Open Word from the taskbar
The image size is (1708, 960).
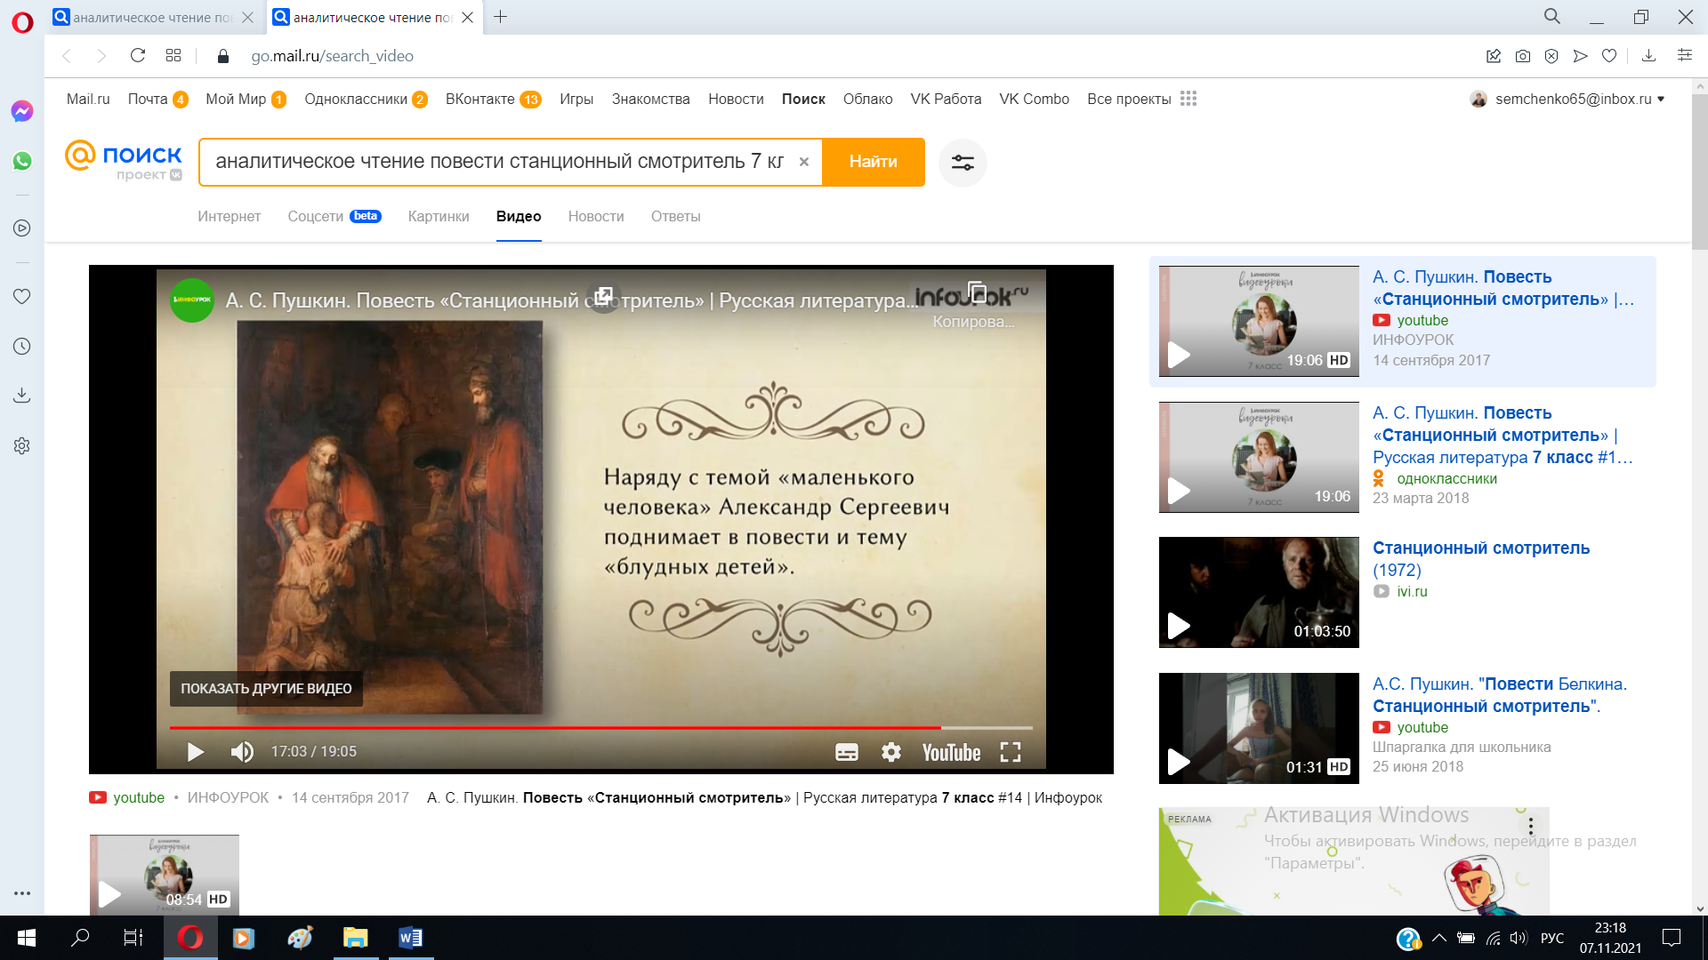tap(410, 938)
